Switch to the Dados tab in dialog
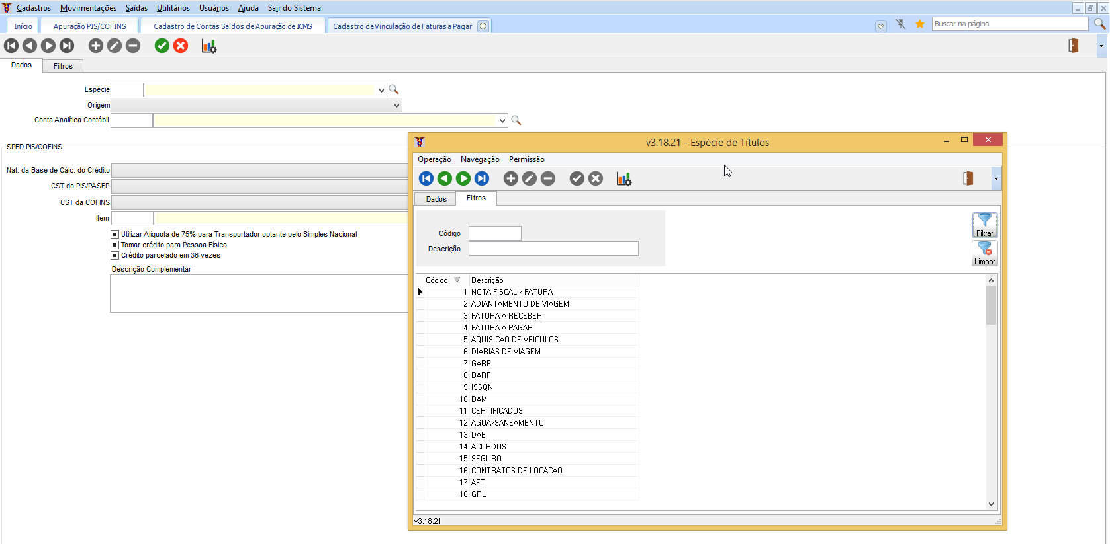The image size is (1110, 544). click(436, 199)
